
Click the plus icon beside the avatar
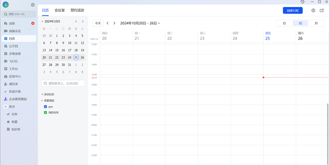point(33,5)
